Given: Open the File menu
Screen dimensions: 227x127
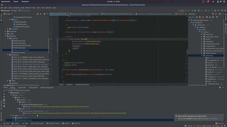Looking at the screenshot, I should [x=2, y=8].
